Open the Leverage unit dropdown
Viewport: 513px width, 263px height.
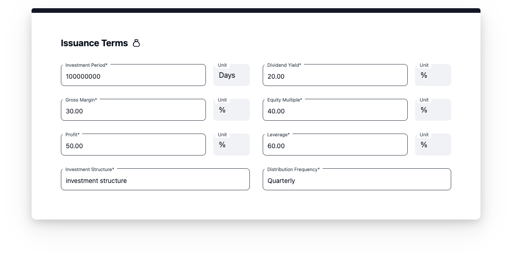coord(433,145)
